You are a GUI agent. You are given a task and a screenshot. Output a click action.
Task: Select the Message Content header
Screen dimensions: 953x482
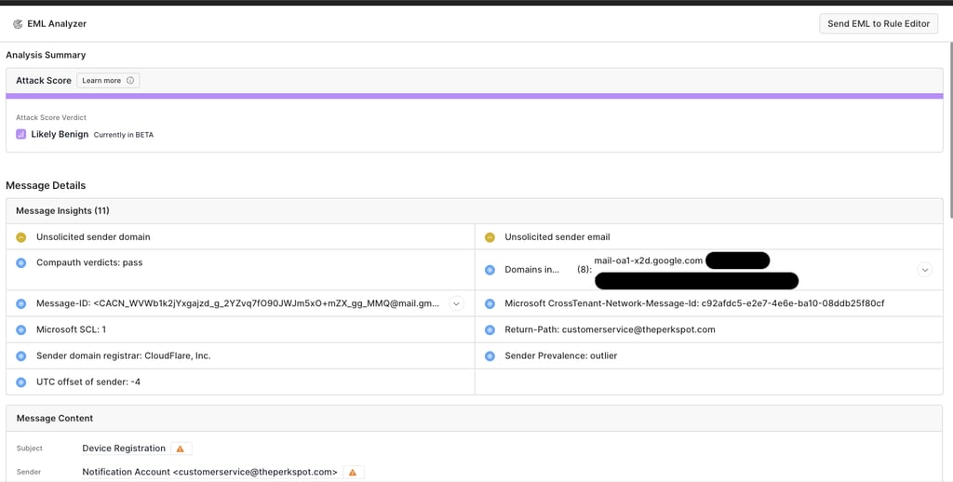pos(474,418)
